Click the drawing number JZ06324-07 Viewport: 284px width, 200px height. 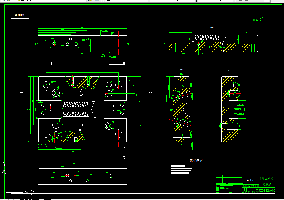click(267, 191)
